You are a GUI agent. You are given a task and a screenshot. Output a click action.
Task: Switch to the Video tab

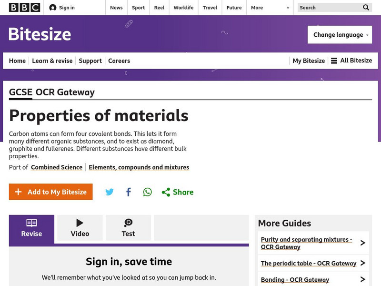[80, 228]
